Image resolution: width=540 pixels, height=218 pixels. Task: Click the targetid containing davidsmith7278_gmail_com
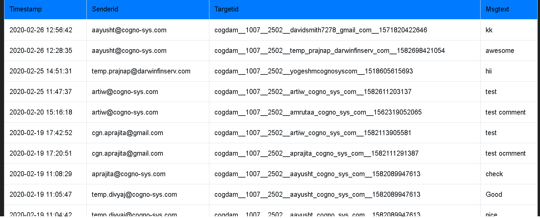(321, 30)
